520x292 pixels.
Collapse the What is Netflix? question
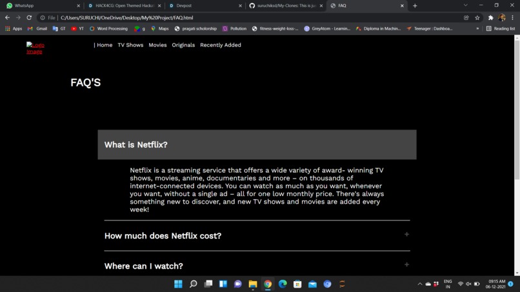(257, 144)
